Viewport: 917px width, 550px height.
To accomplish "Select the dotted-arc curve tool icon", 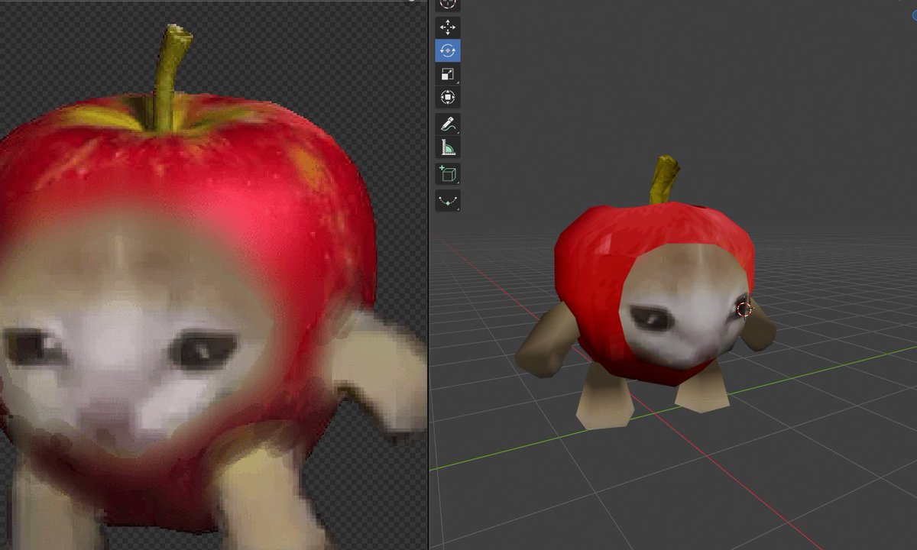I will pos(448,200).
